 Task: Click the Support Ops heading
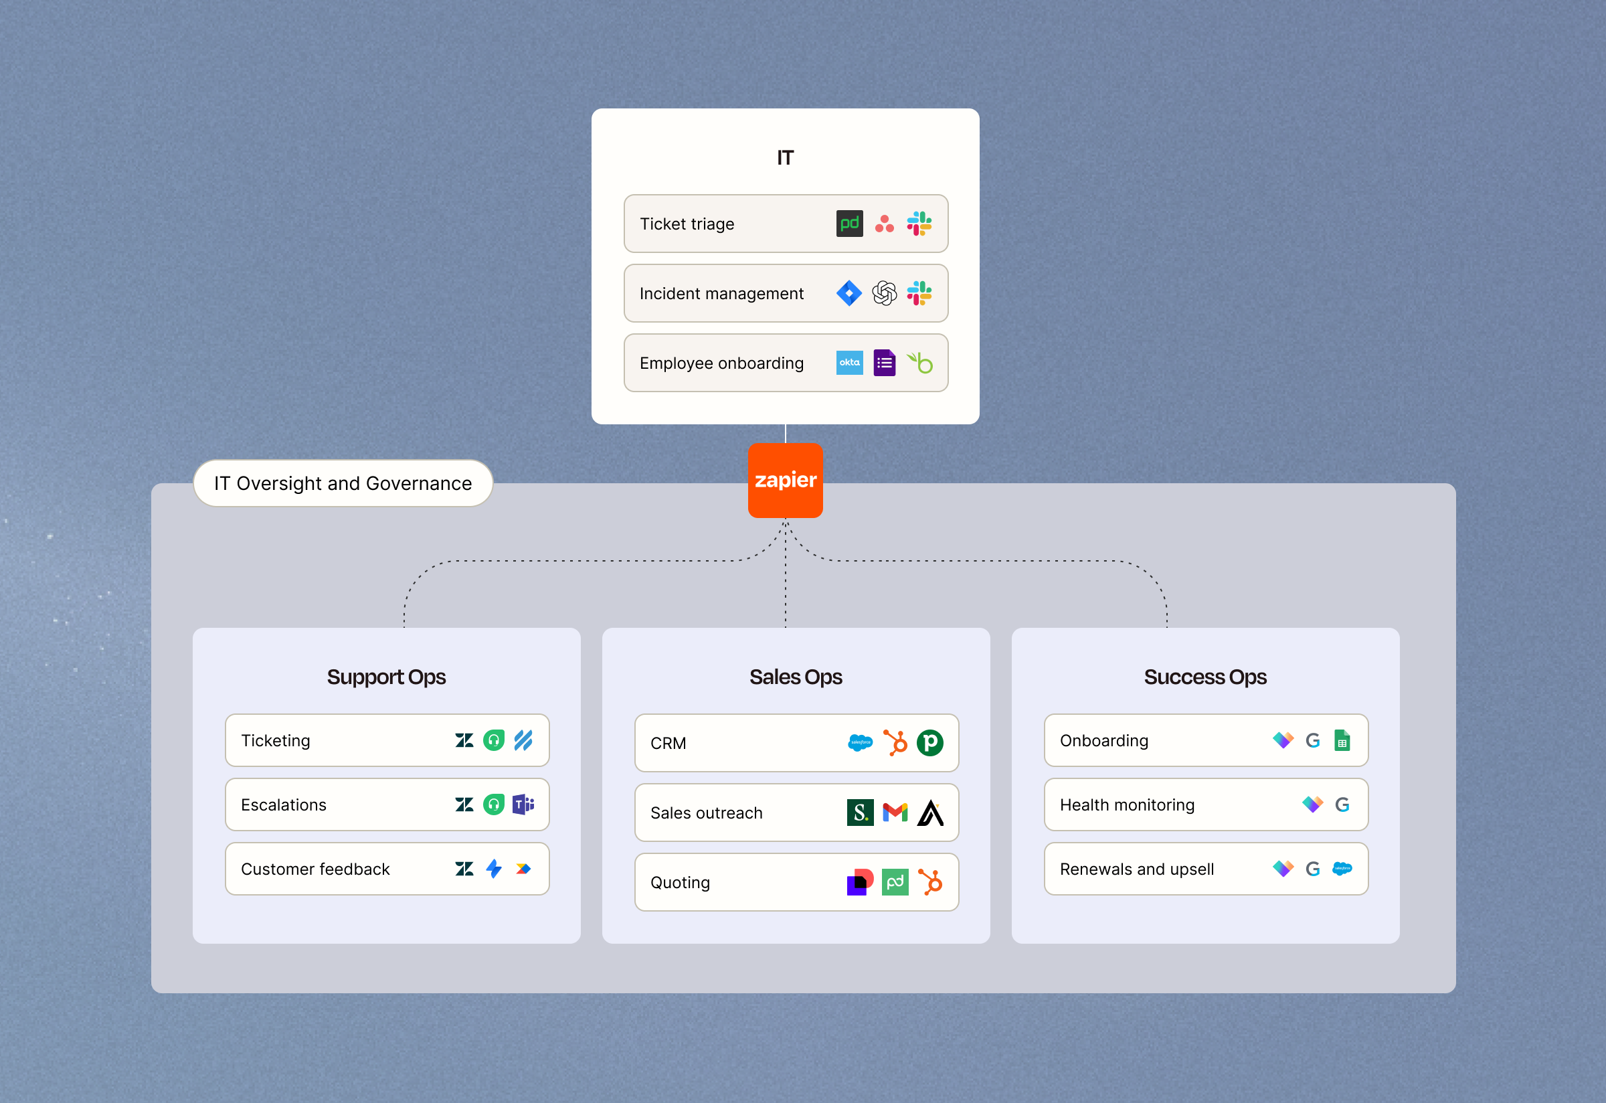click(386, 677)
